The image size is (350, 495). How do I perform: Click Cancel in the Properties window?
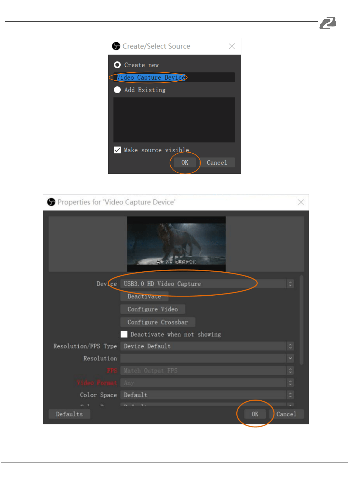tap(286, 414)
